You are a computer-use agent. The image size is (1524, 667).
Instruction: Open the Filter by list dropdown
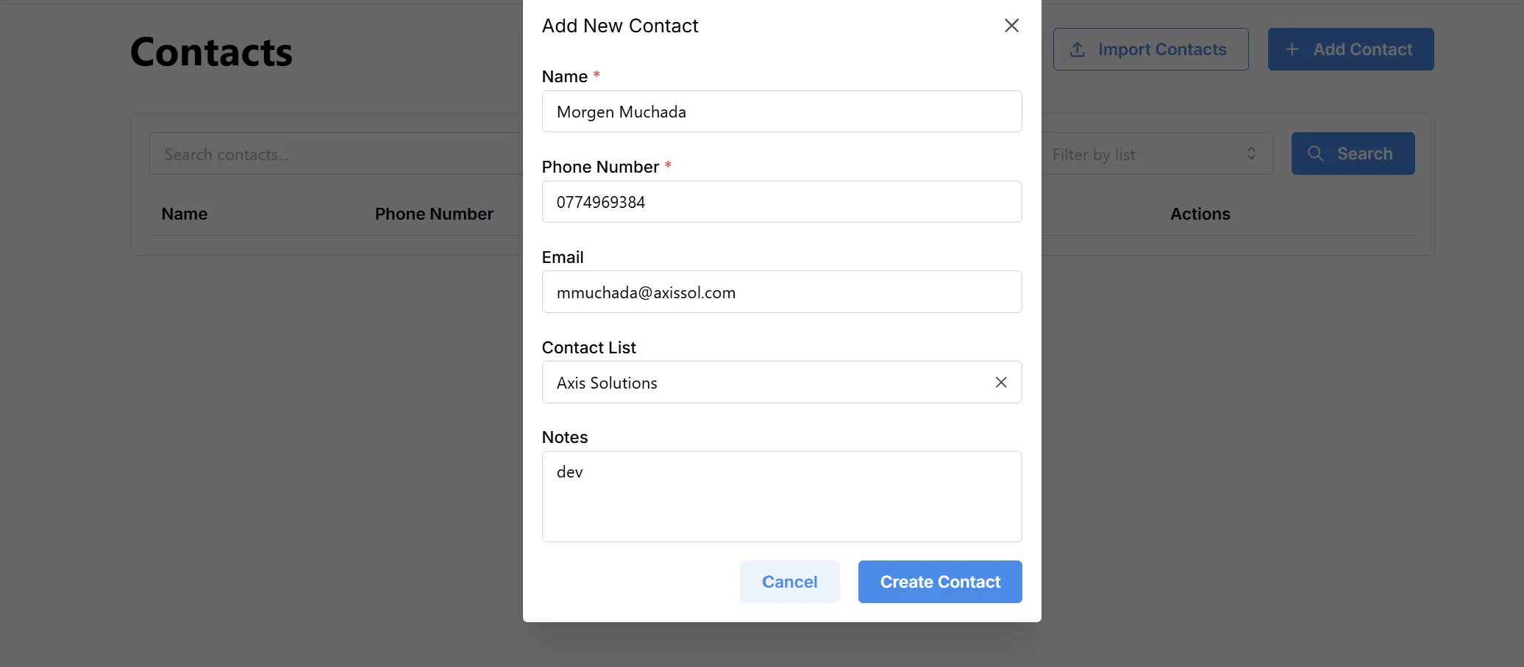tap(1155, 154)
